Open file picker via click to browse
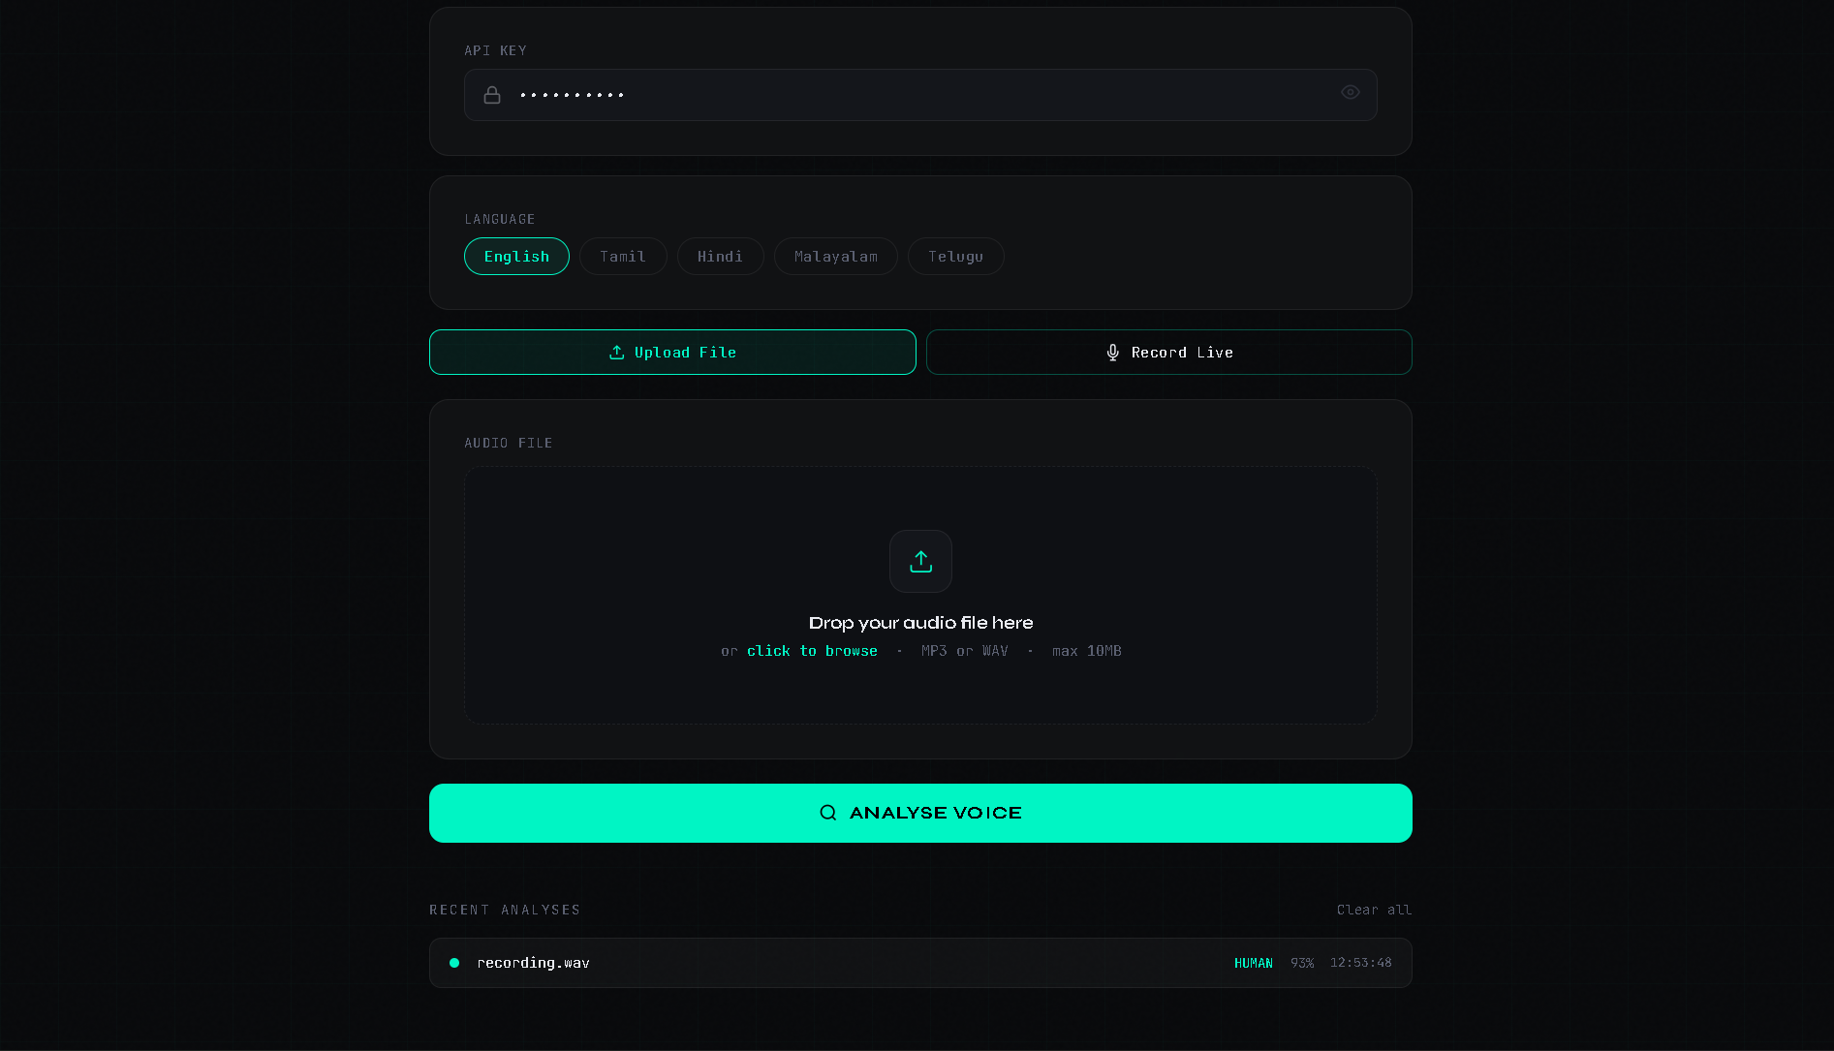 click(812, 650)
